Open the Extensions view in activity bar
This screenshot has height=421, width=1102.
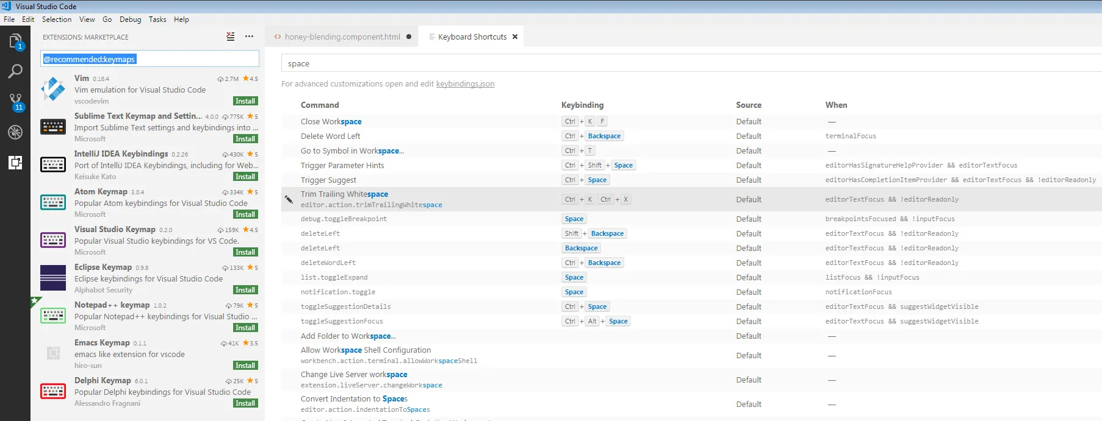click(x=15, y=162)
